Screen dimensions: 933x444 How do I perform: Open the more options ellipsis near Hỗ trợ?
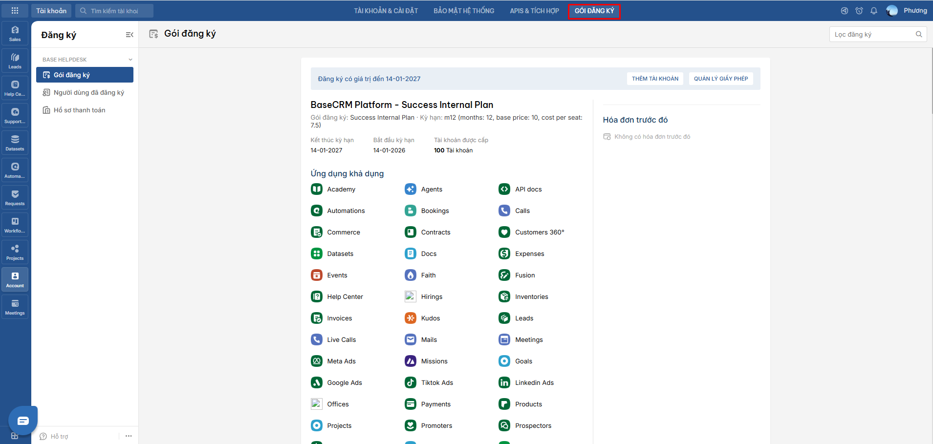[x=129, y=436]
